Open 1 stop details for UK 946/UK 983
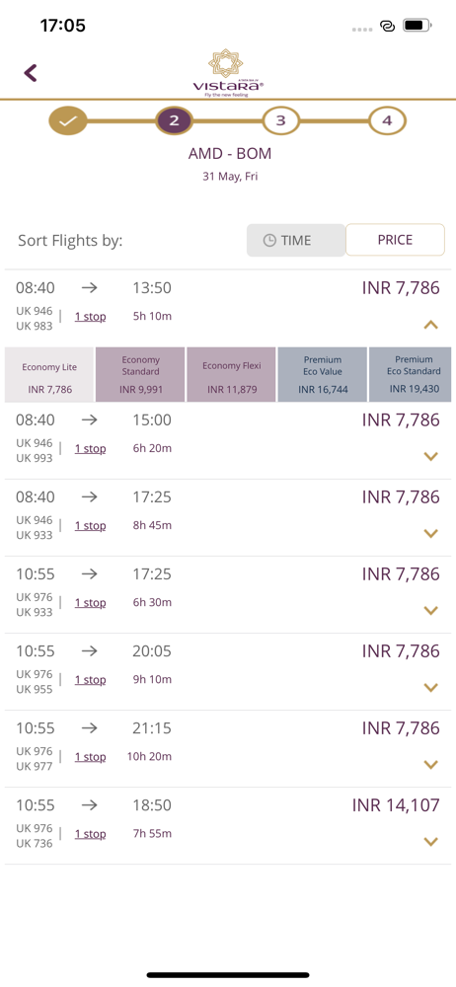 (90, 317)
